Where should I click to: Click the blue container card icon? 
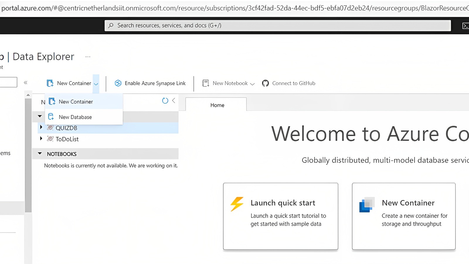(367, 205)
